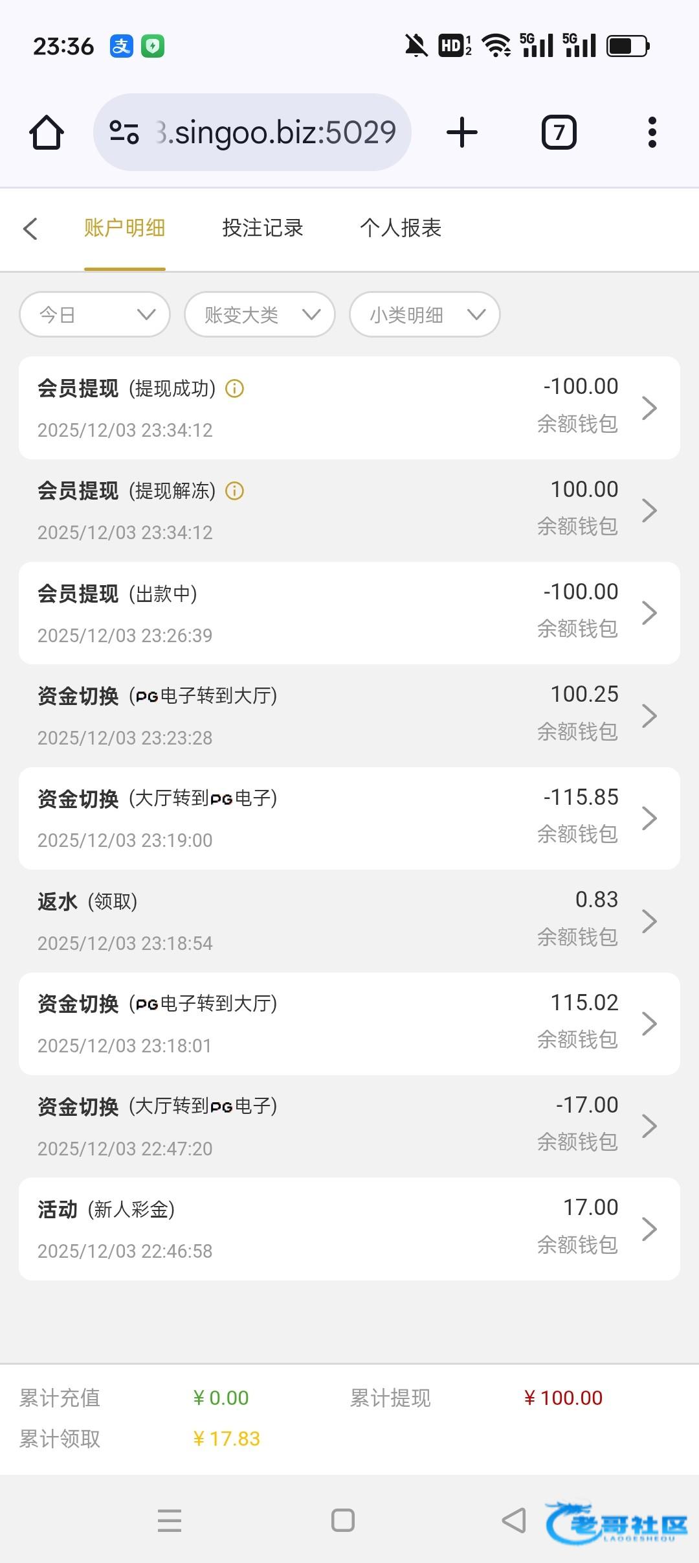Open the 小类明细 filter dropdown
Viewport: 699px width, 1563px height.
click(x=425, y=315)
